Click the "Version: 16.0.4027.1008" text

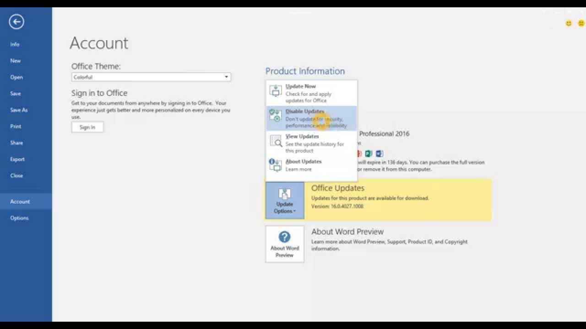(337, 207)
